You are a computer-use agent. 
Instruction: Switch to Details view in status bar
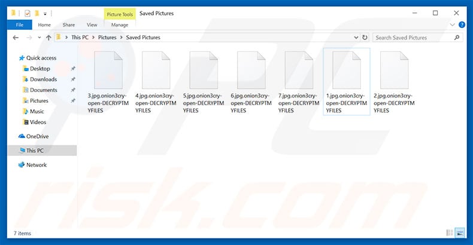tap(450, 232)
